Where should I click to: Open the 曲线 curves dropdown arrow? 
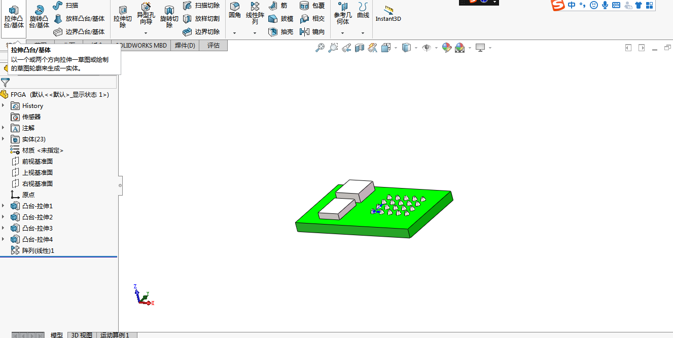pos(363,33)
